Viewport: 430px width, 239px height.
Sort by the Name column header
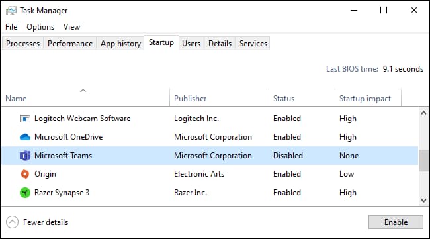click(85, 97)
